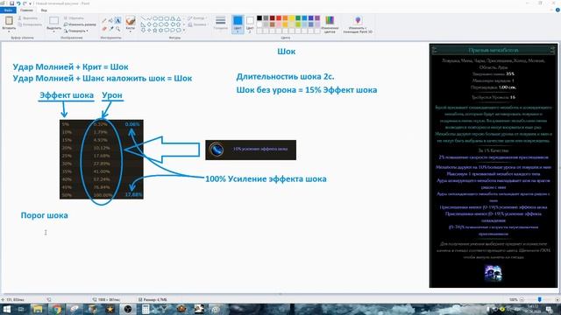Pick the green color swatch
Viewport: 561px width, 315px height.
pyautogui.click(x=298, y=17)
